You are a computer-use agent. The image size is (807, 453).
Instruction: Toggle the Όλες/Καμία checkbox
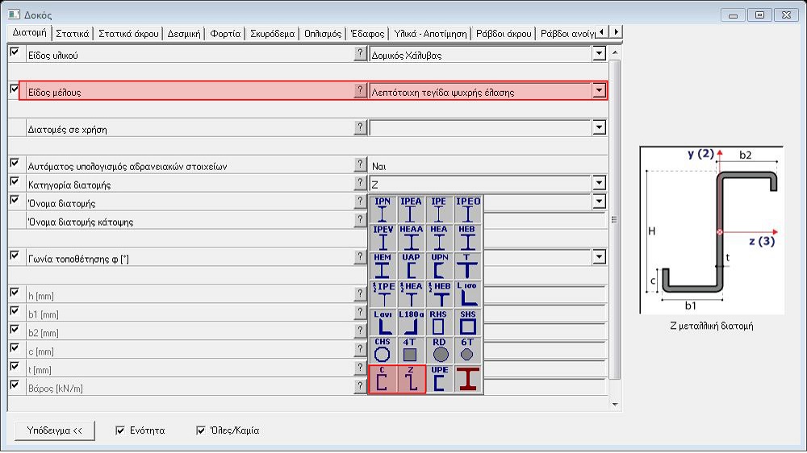[x=201, y=430]
